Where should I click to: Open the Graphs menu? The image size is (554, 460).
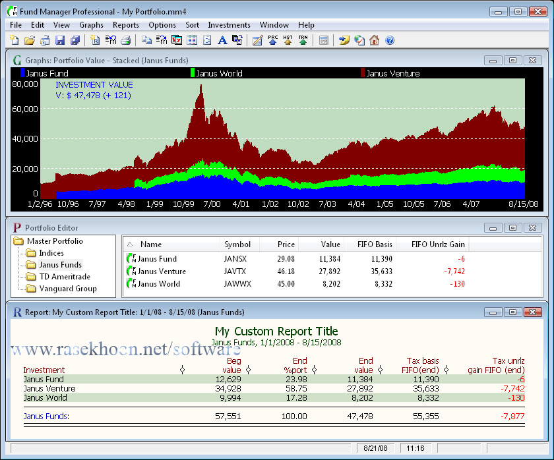coord(91,25)
